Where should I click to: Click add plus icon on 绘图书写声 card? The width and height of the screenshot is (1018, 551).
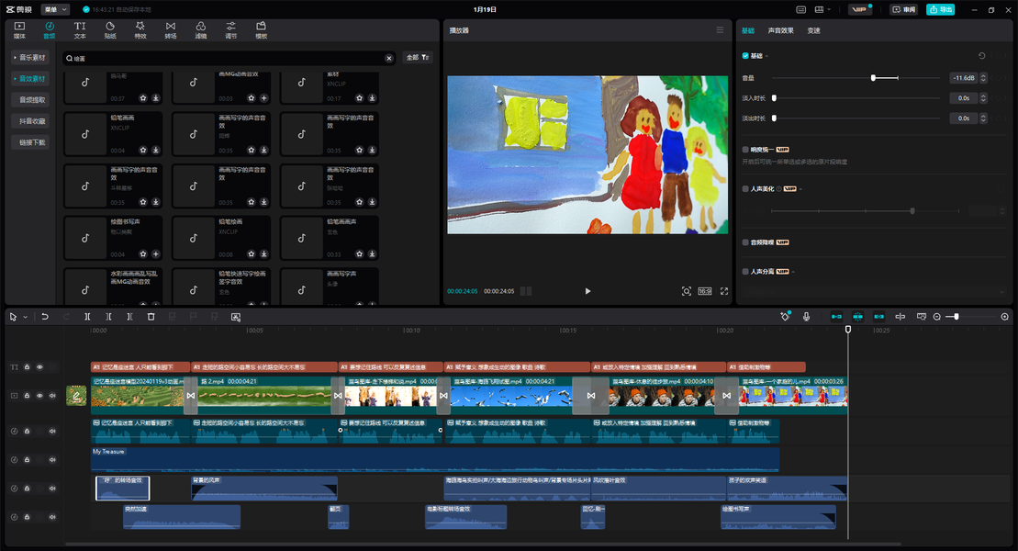coord(156,254)
